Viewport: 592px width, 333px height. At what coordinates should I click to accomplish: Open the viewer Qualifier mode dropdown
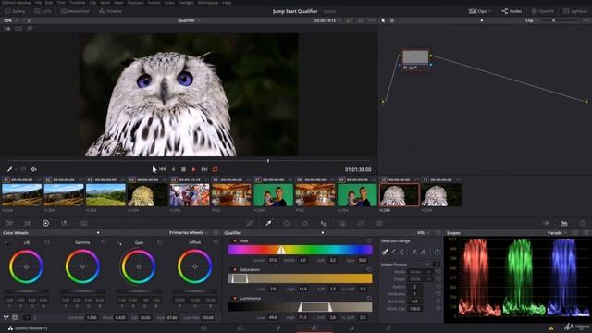(x=189, y=20)
